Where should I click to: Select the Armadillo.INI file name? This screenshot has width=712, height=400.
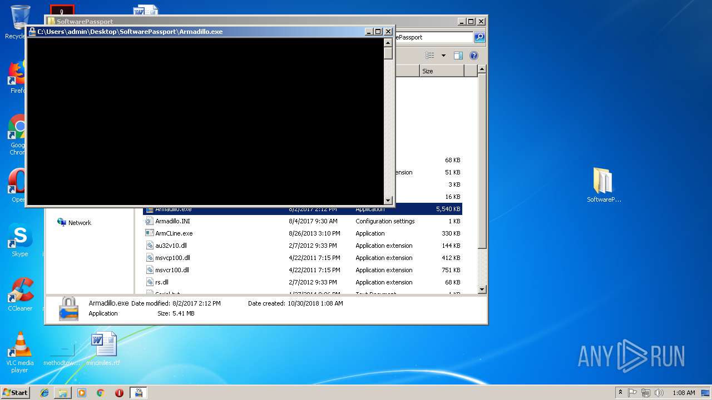[172, 221]
